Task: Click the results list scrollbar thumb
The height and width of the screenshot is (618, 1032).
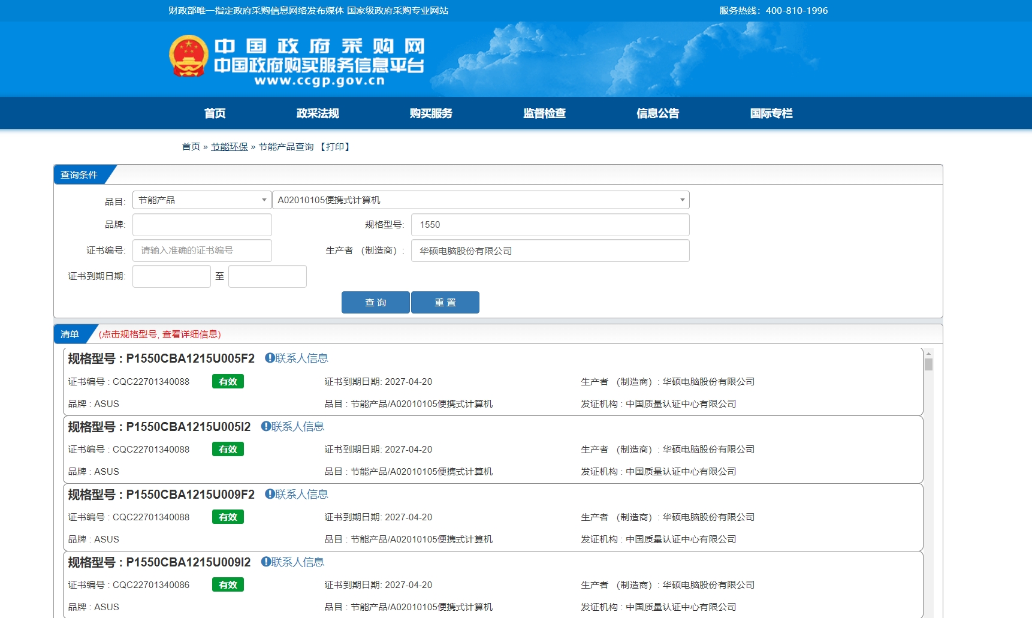Action: [928, 364]
